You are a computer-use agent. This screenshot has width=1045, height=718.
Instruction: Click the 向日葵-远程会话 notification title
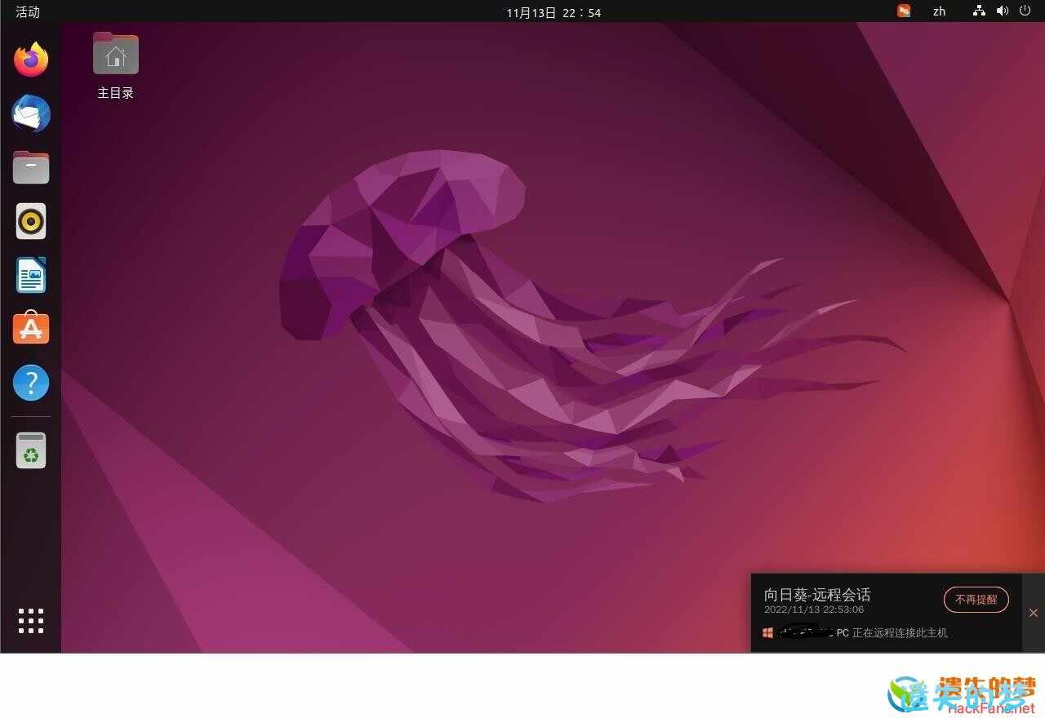point(817,595)
